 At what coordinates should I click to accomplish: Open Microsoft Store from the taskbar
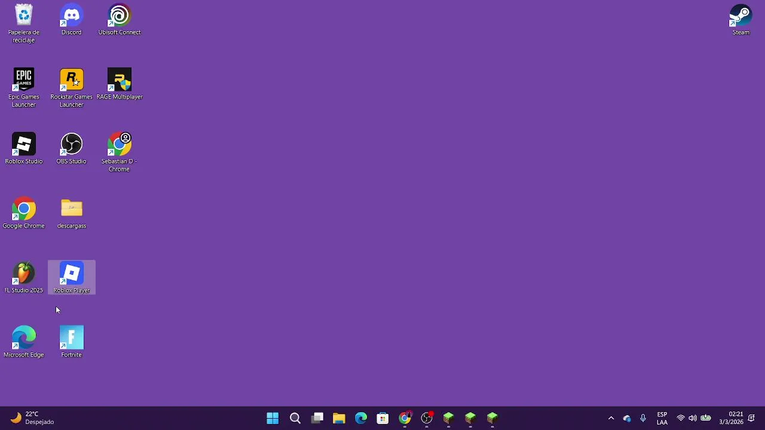[382, 418]
